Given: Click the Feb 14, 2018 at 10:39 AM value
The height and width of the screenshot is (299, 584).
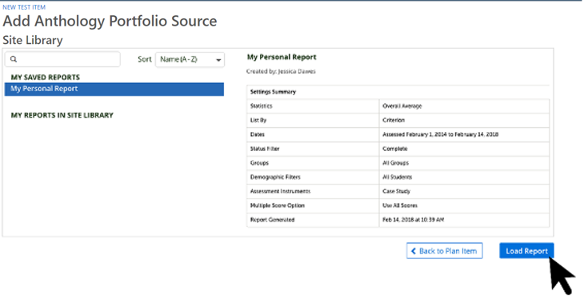Looking at the screenshot, I should coord(413,220).
